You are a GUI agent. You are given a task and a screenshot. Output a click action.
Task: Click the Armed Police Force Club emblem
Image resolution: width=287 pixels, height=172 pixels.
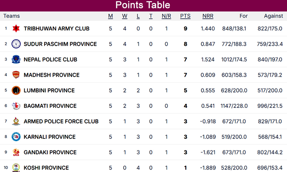tap(16, 122)
